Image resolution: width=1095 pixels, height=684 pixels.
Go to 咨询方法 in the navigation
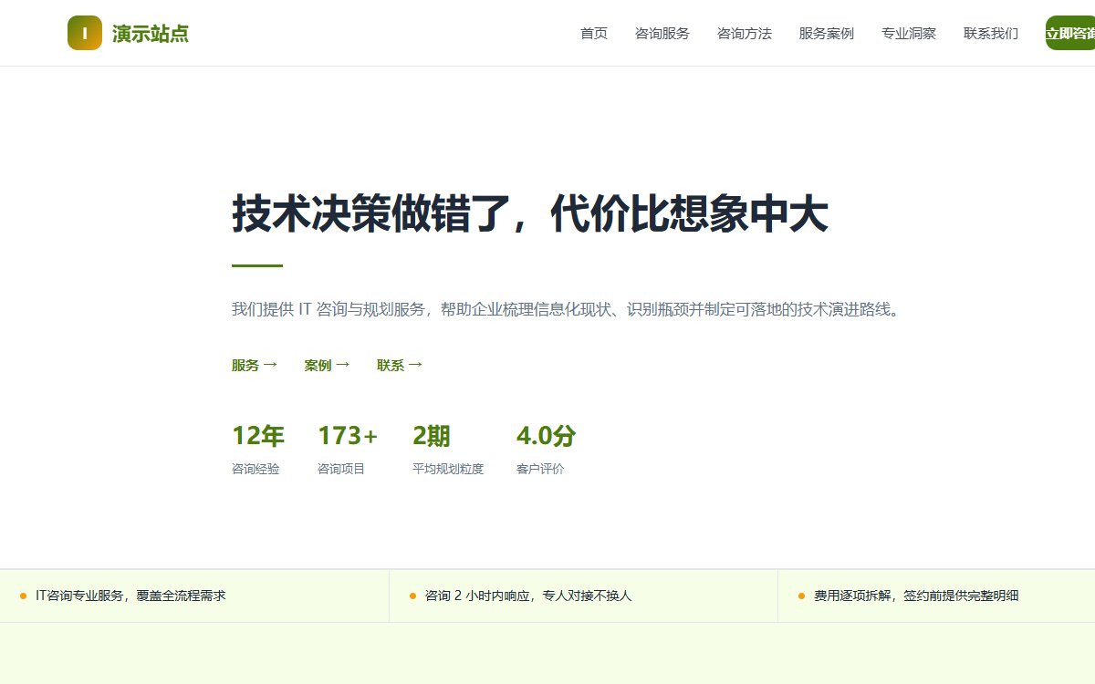tap(745, 34)
